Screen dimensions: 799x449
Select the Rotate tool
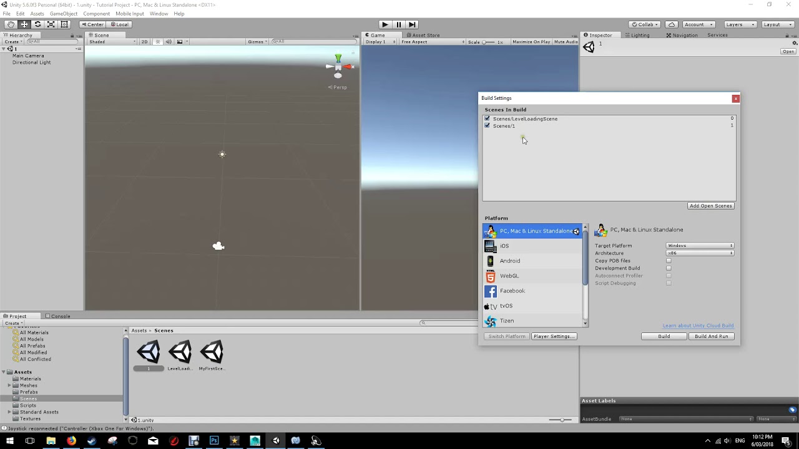coord(37,24)
